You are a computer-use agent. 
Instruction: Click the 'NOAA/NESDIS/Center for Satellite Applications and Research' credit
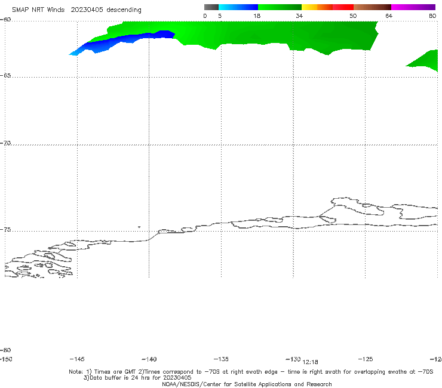247,384
